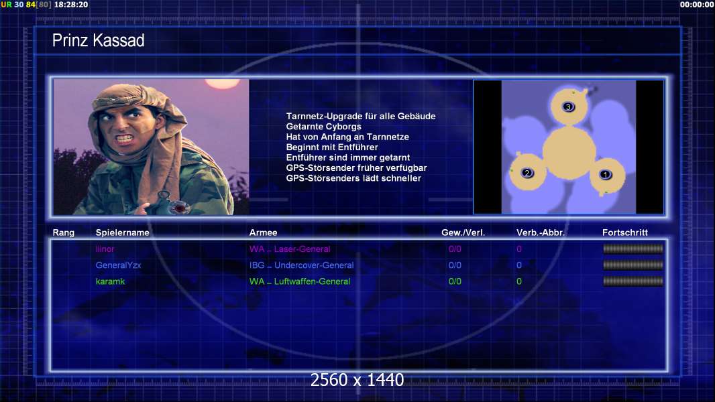Click the map preview thumbnail
Screen dimensions: 715x402
pyautogui.click(x=569, y=147)
